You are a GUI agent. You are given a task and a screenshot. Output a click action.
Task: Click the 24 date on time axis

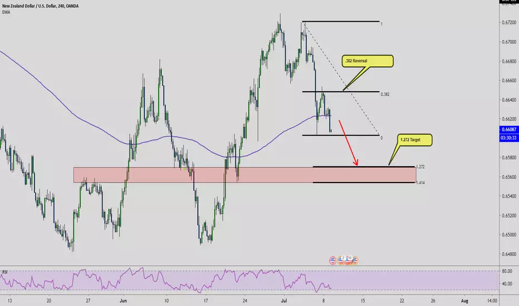point(244,300)
